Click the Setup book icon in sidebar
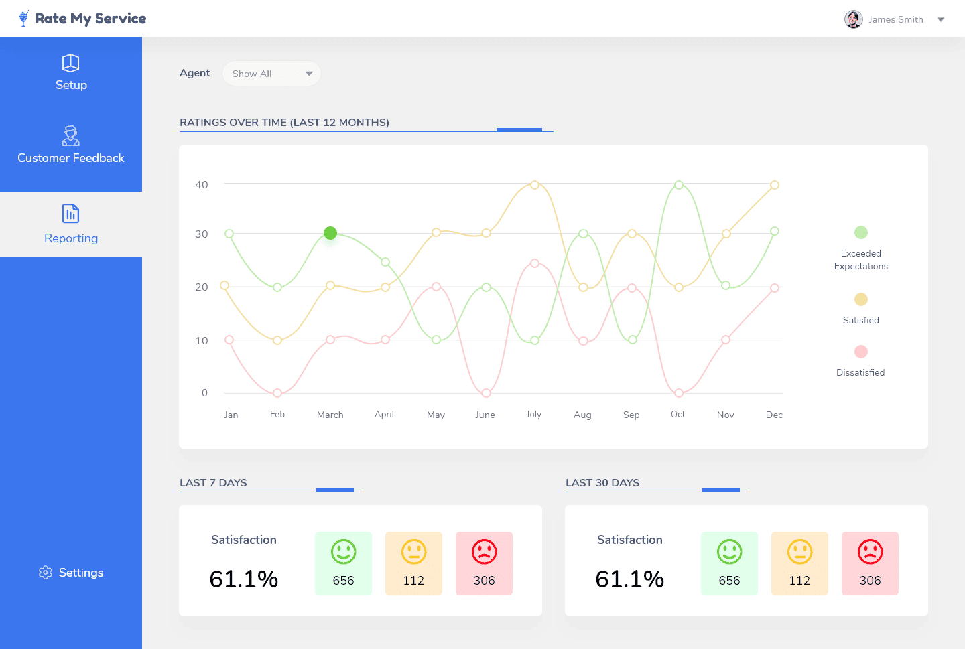965x649 pixels. click(x=70, y=63)
